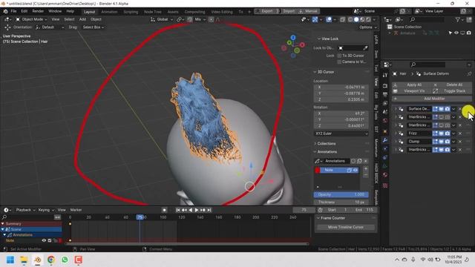
Task: Click the Viewport Vis button
Action: click(411, 90)
